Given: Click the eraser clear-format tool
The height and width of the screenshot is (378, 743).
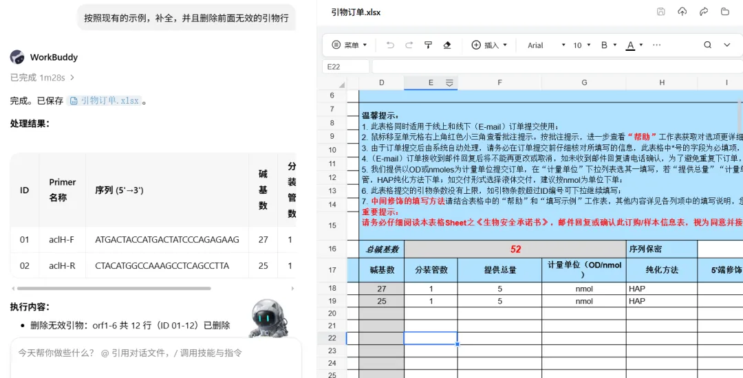Looking at the screenshot, I should (447, 45).
